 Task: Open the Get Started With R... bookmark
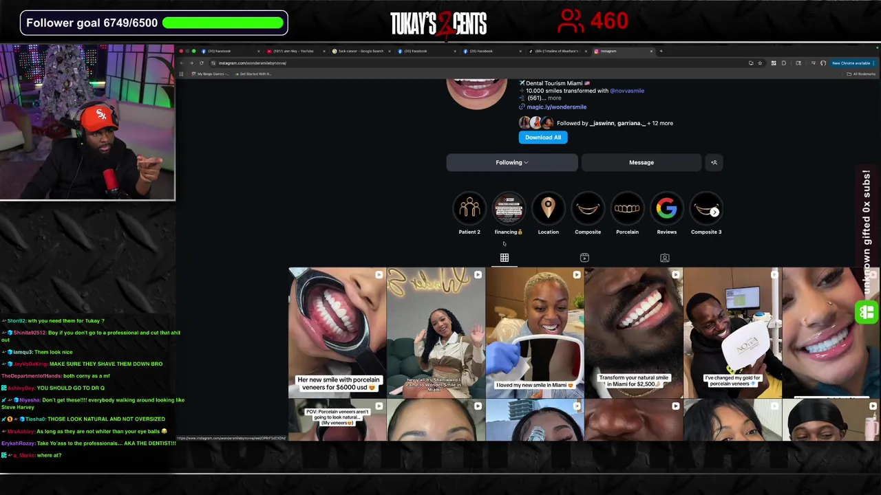[253, 74]
